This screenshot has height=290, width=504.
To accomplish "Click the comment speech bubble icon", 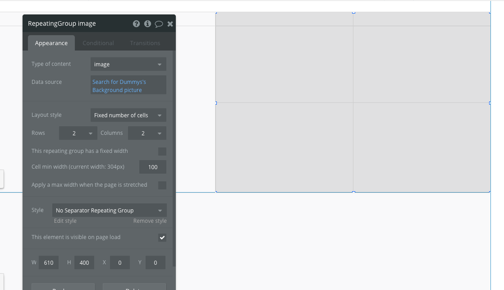I will (159, 24).
